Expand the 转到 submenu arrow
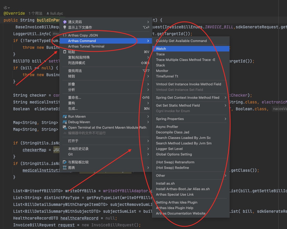This screenshot has width=287, height=229. point(148,76)
